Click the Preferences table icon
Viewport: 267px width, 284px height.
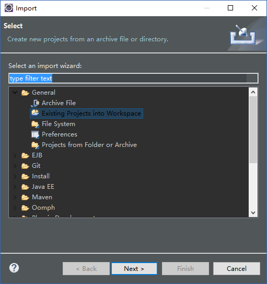point(35,134)
